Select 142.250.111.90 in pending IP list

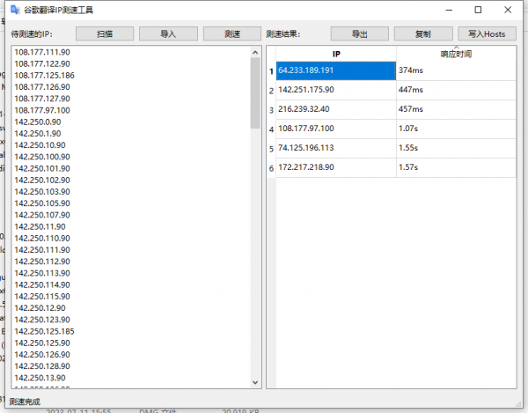(42, 250)
